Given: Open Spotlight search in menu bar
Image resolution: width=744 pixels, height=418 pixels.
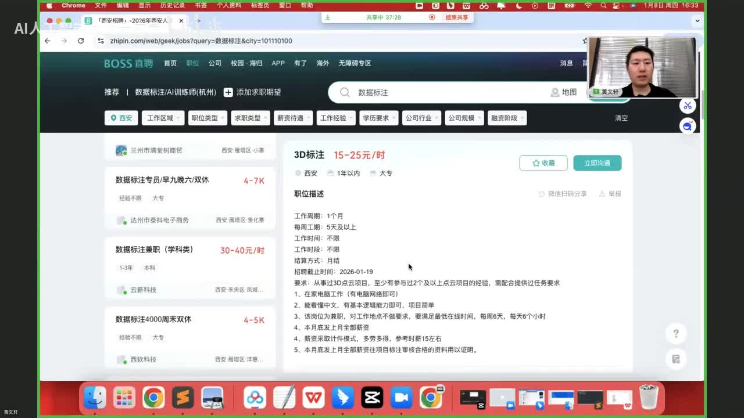Looking at the screenshot, I should (x=604, y=5).
